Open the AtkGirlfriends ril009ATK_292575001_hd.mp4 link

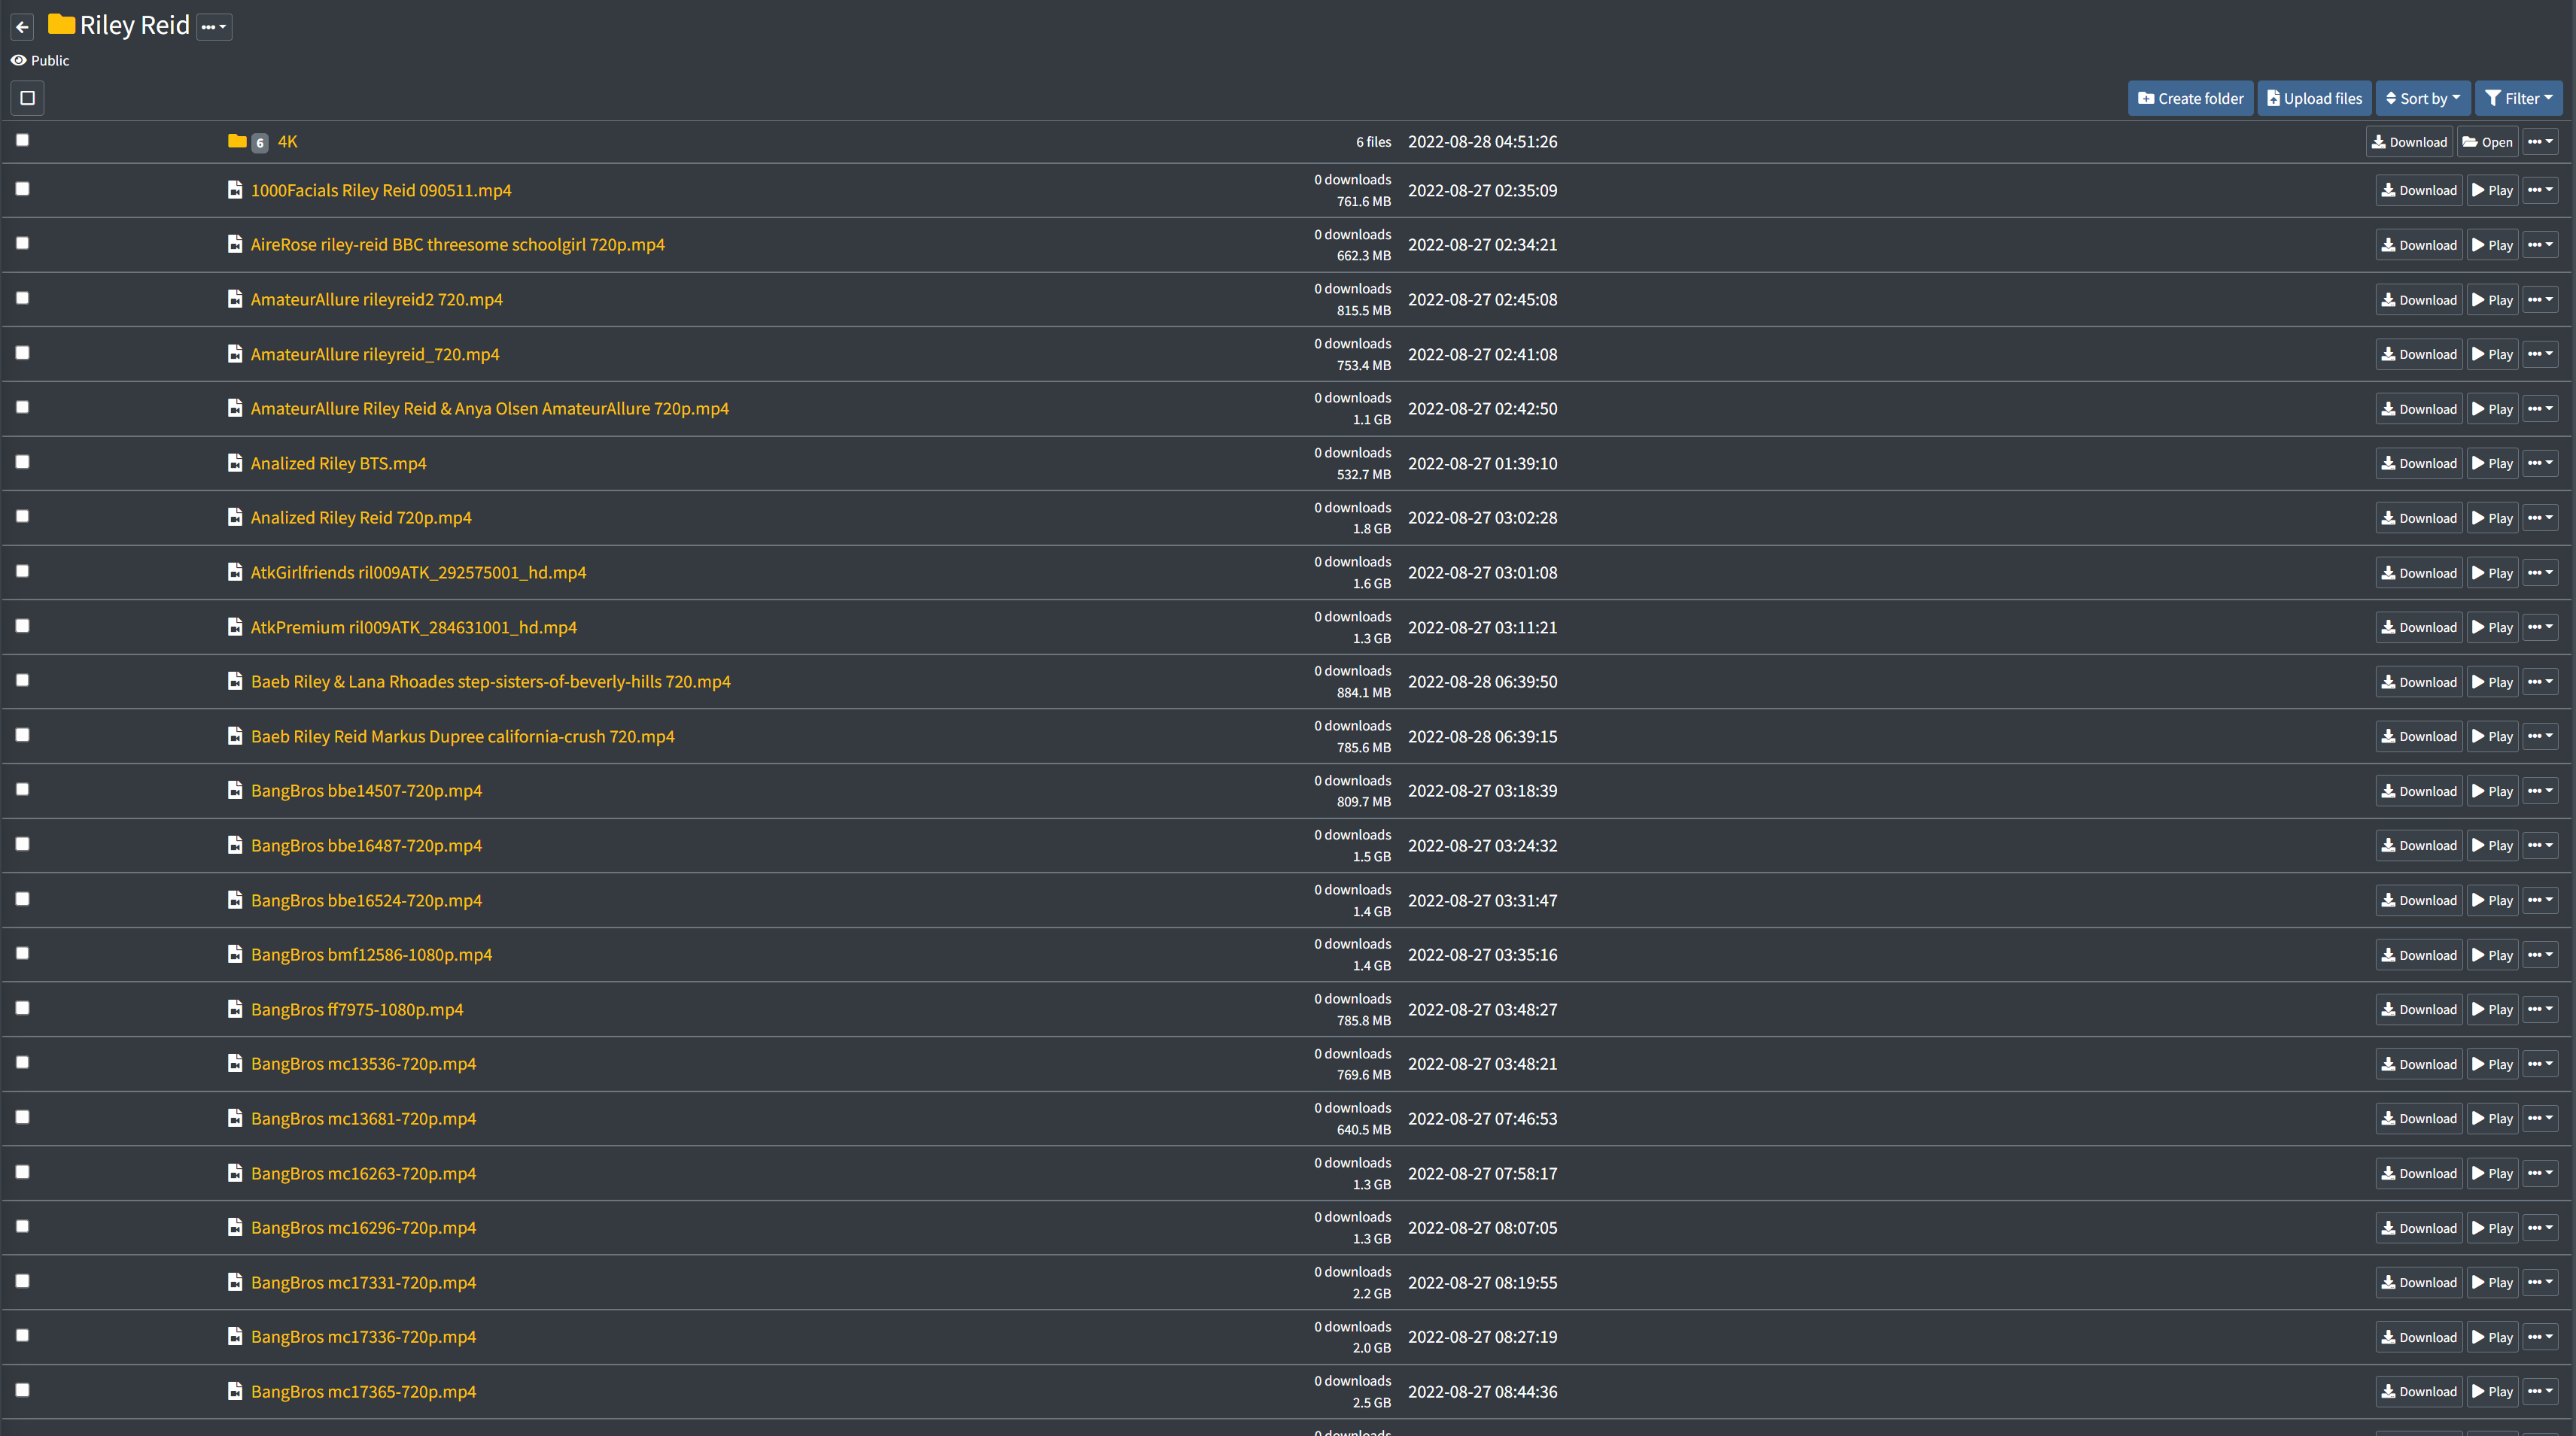point(418,572)
